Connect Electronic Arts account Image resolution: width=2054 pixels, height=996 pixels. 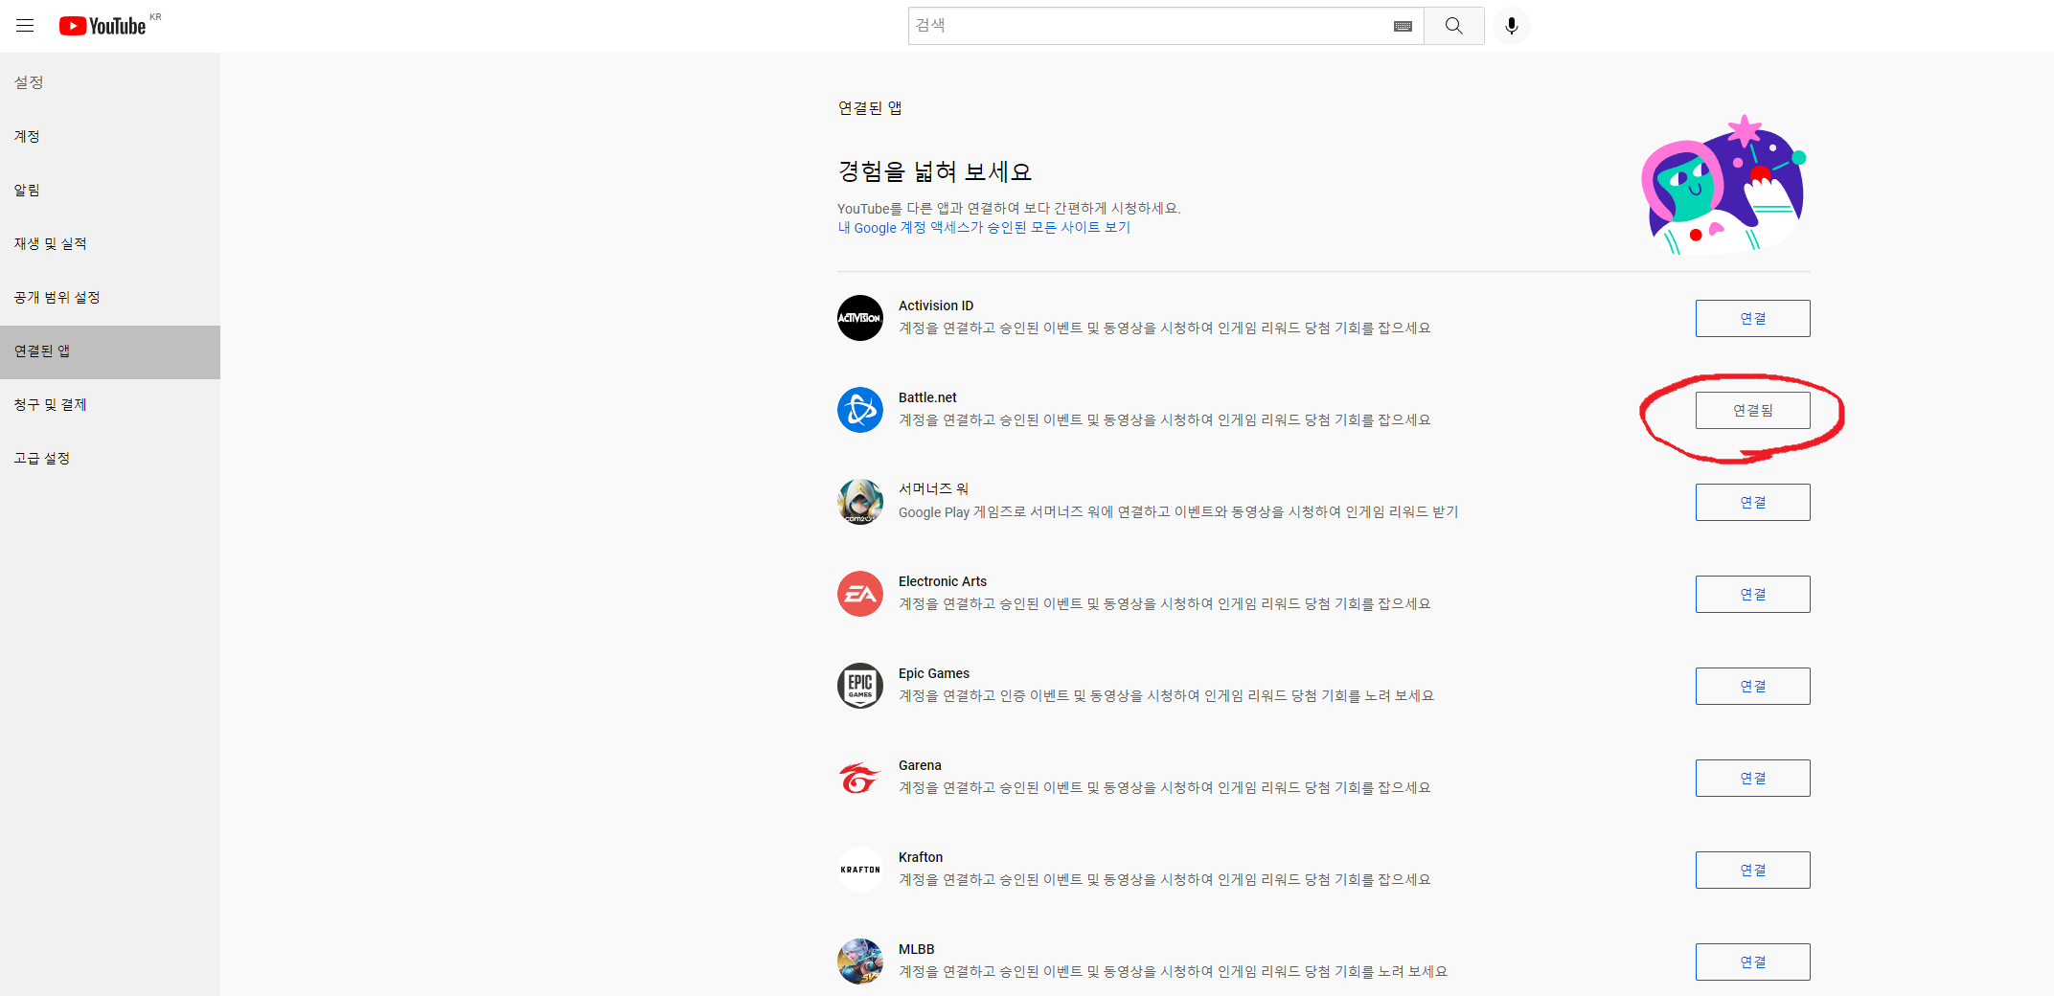click(x=1752, y=594)
